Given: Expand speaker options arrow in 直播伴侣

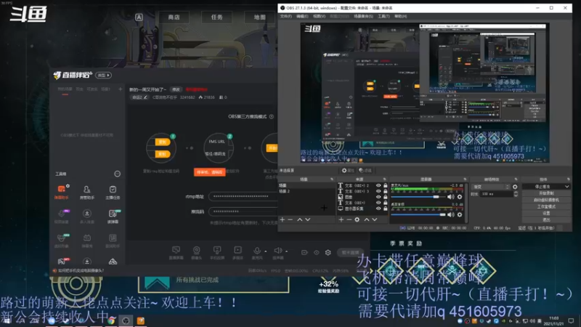Looking at the screenshot, I should 286,251.
